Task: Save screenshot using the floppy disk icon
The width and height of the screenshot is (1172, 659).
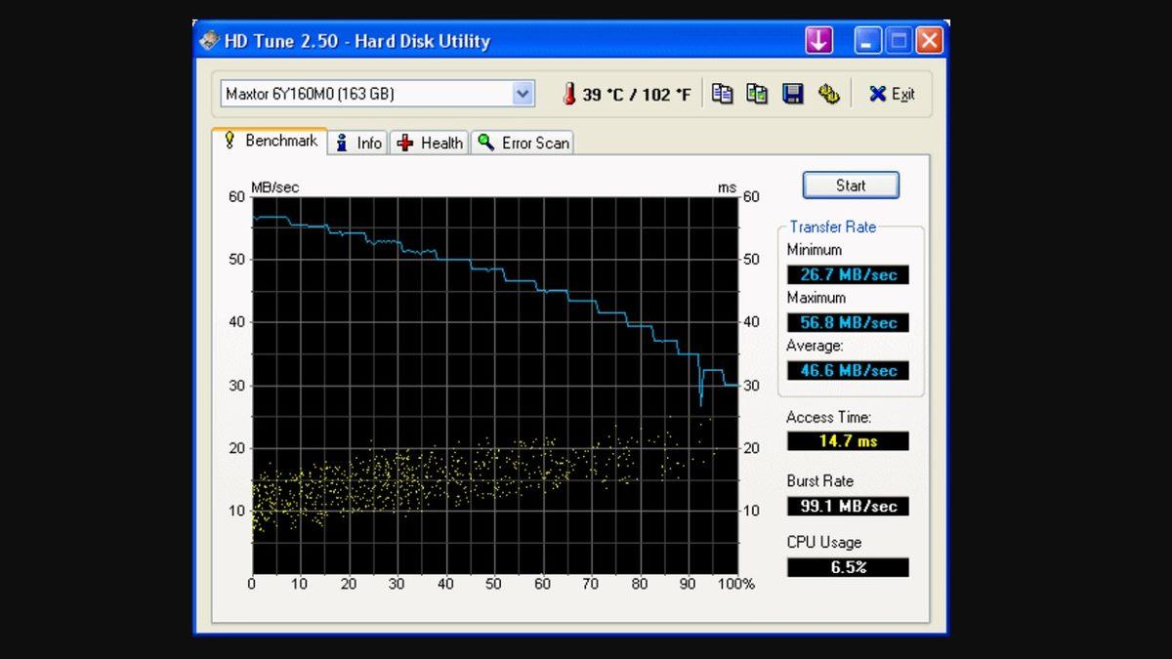Action: tap(793, 94)
